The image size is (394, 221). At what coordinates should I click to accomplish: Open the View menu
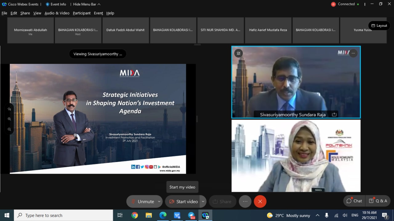coord(37,13)
